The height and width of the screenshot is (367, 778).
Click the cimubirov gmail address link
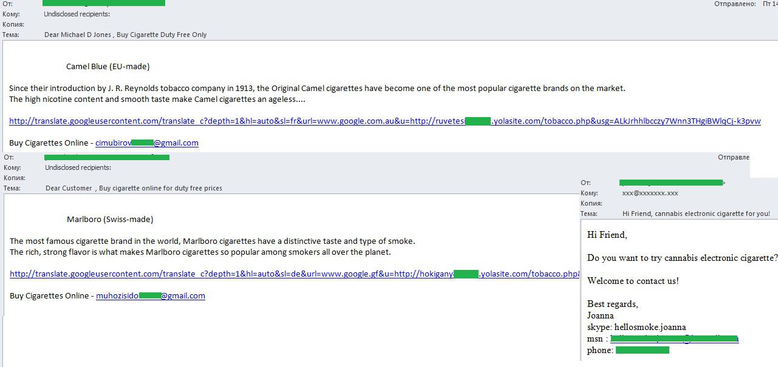147,143
